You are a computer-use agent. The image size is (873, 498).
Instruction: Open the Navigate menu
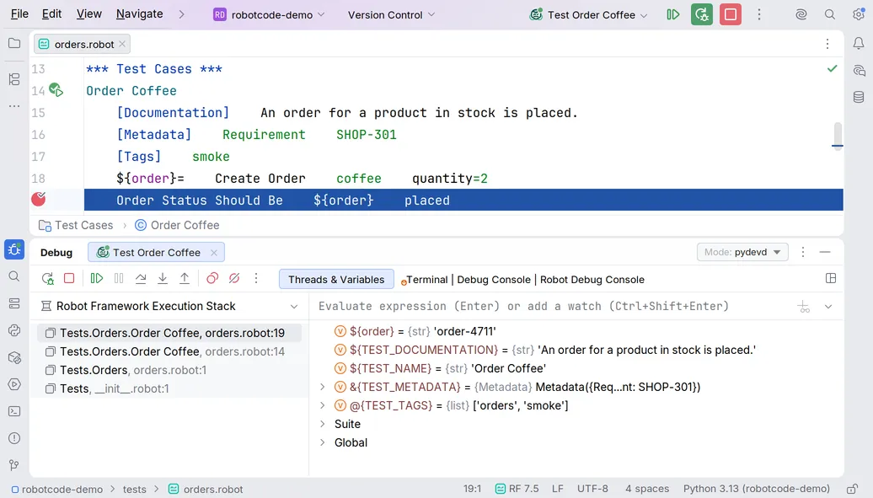point(140,14)
